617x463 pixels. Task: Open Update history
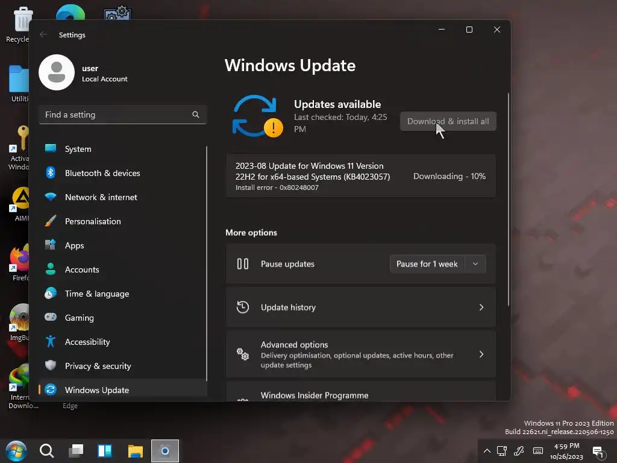(x=360, y=307)
